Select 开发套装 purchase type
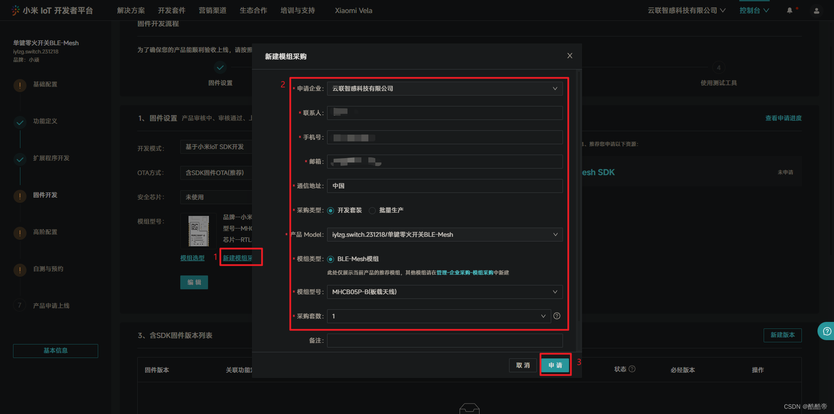Image resolution: width=834 pixels, height=414 pixels. coord(331,210)
